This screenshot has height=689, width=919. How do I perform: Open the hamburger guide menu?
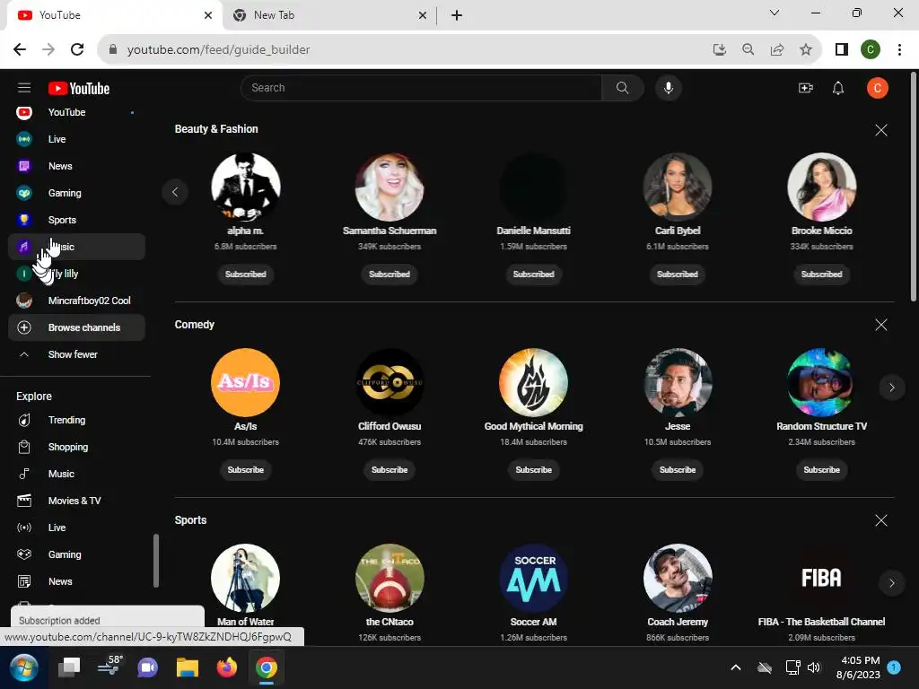point(24,88)
